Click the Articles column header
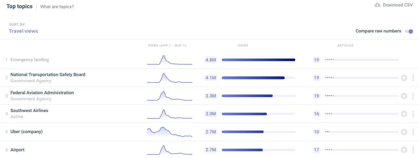The image size is (419, 158). (x=345, y=46)
